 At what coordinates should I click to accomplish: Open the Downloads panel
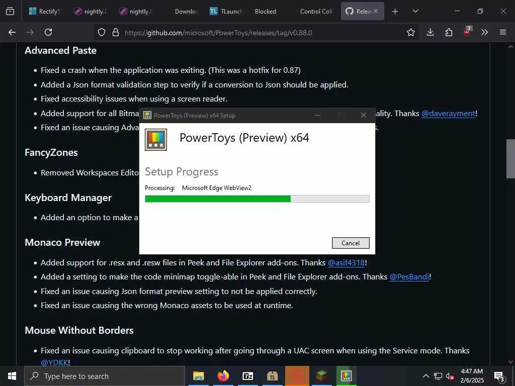pos(431,32)
